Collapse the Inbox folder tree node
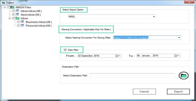The image size is (196, 101). [x=10, y=18]
